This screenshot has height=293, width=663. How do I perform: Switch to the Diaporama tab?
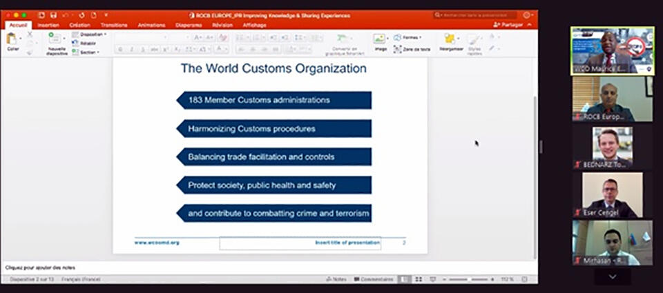189,26
